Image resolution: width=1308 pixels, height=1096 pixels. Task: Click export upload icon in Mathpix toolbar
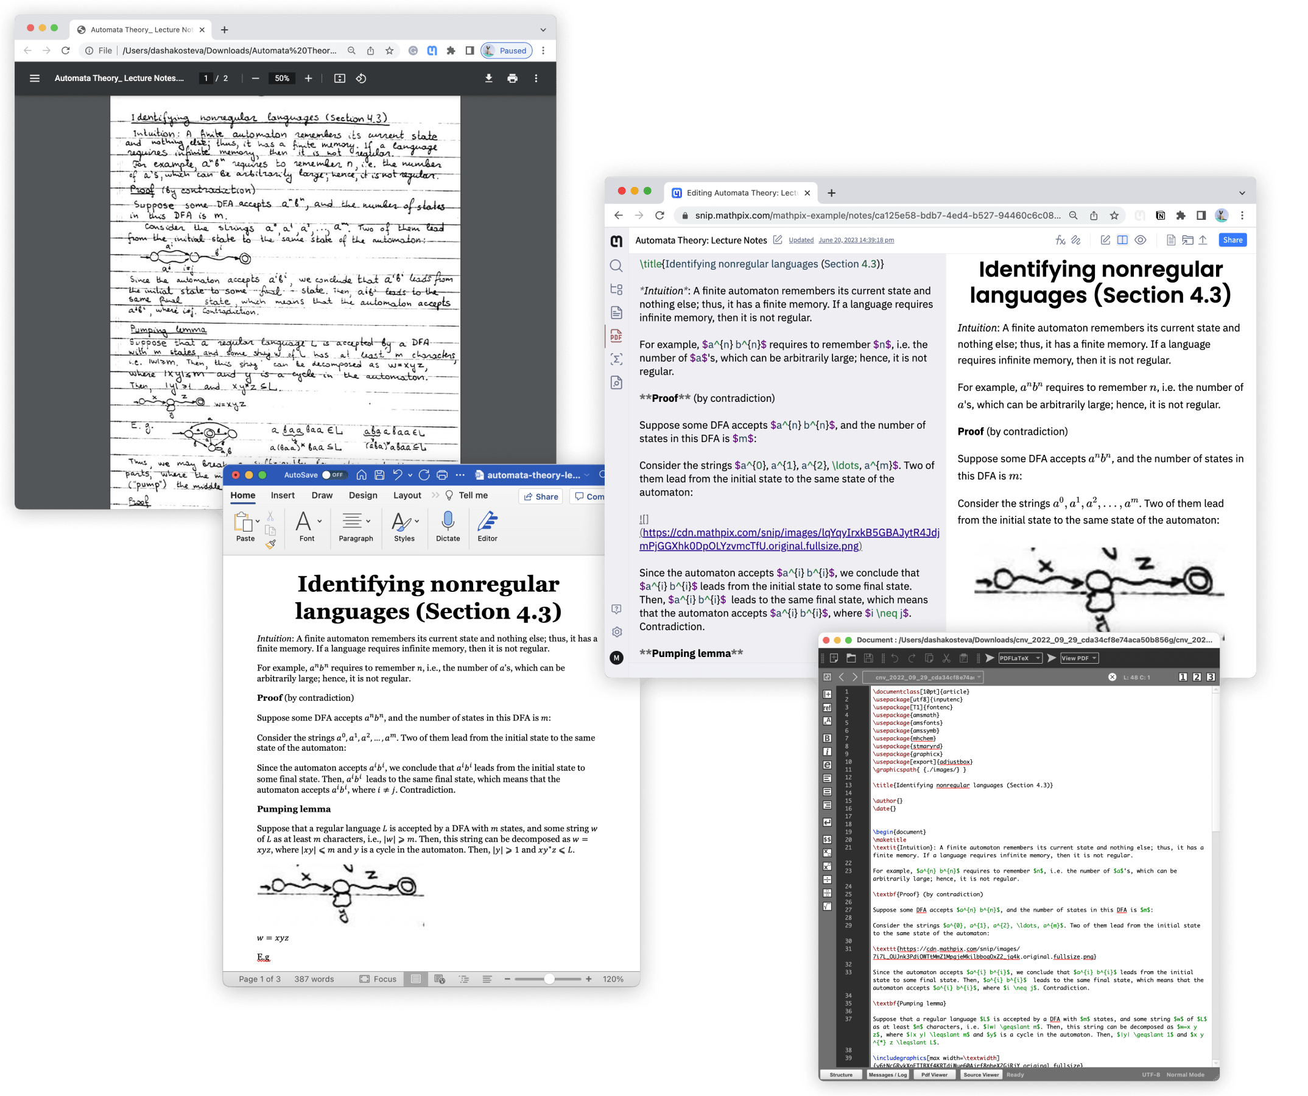click(1203, 241)
